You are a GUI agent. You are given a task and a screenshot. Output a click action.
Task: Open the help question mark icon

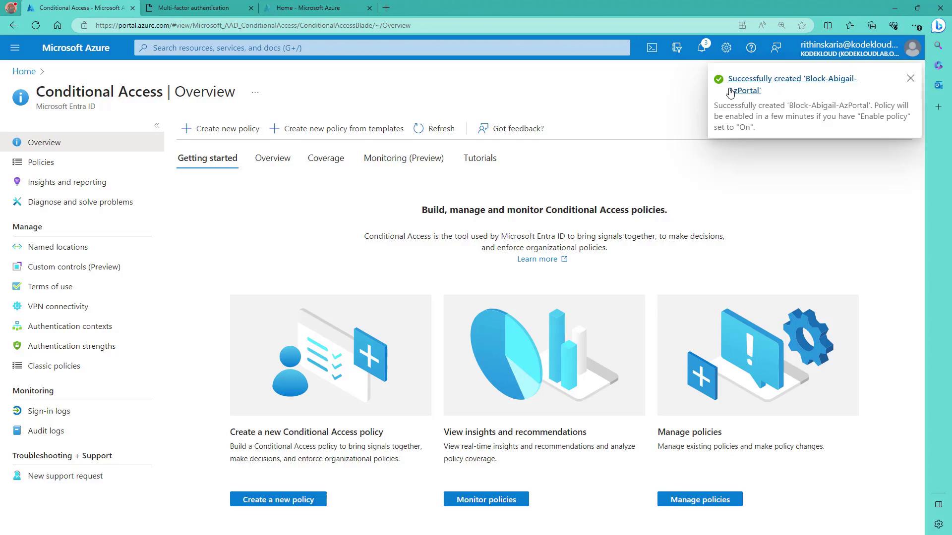click(x=751, y=48)
